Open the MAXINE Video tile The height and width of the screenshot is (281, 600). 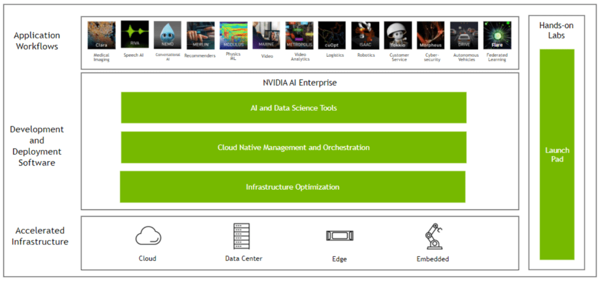[266, 35]
